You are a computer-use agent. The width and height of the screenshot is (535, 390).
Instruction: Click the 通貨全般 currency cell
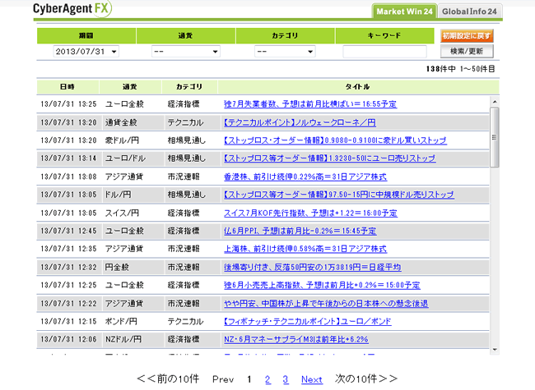(121, 122)
